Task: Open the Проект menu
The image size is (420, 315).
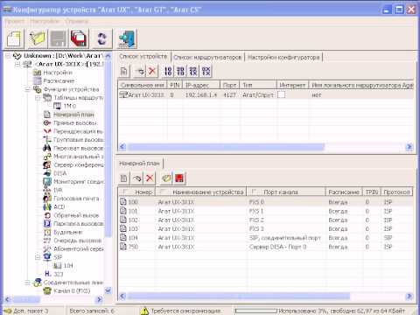Action: pyautogui.click(x=15, y=21)
